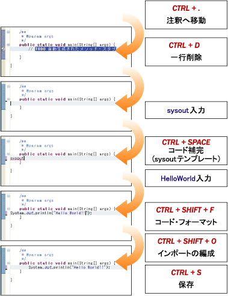Click the TODO task marker icon in the editor gutter
The width and height of the screenshot is (228, 296).
tap(3, 49)
